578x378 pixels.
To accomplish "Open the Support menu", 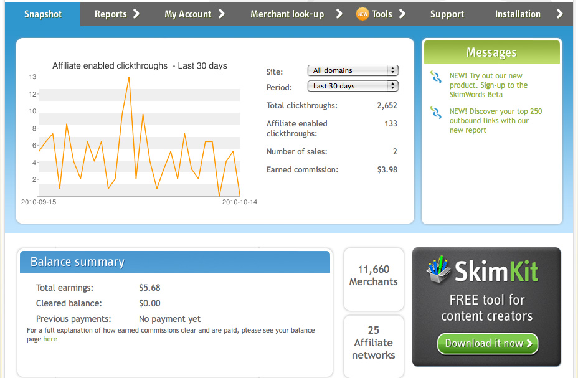I will 447,14.
